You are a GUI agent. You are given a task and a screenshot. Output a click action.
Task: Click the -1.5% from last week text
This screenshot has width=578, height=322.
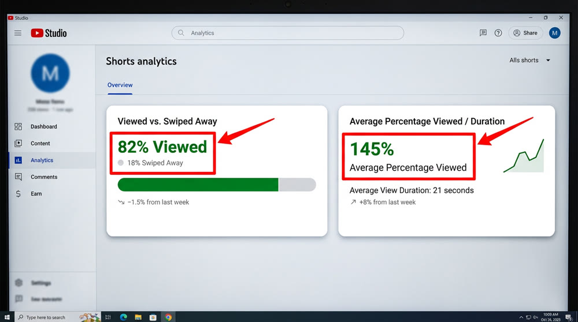(x=158, y=202)
